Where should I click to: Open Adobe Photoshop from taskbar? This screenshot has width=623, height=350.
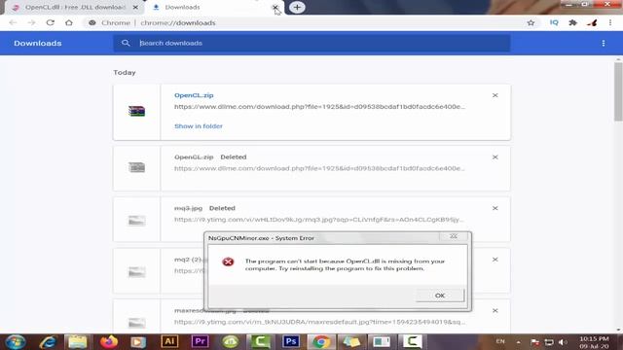(291, 341)
